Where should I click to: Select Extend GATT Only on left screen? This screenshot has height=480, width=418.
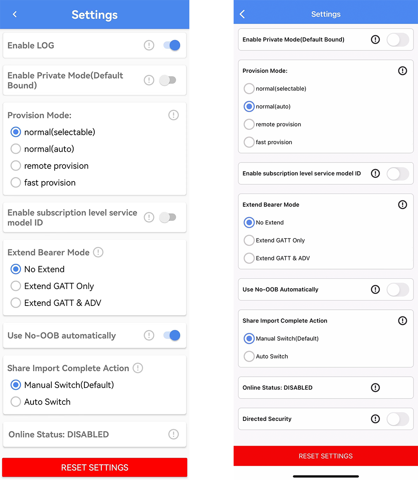pos(16,286)
